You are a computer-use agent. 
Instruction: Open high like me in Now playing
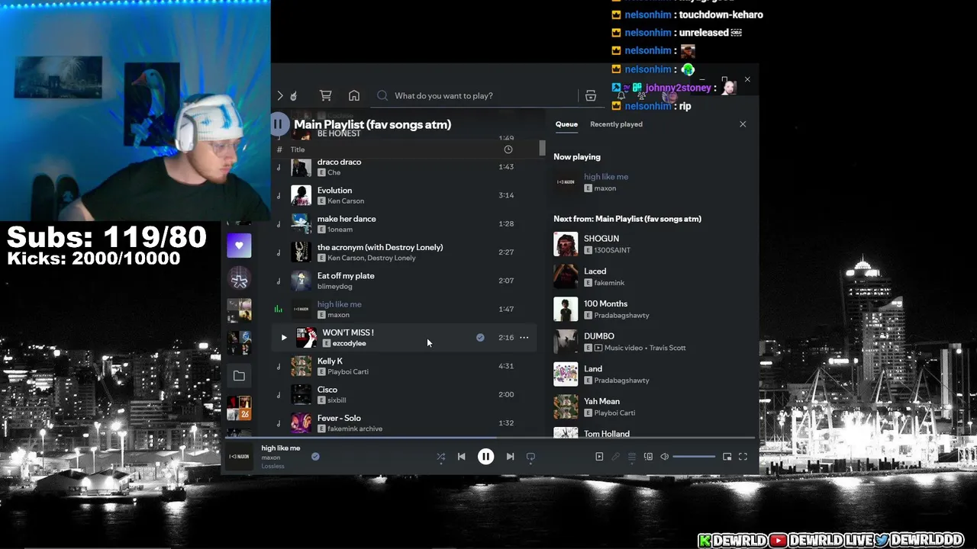click(x=606, y=177)
